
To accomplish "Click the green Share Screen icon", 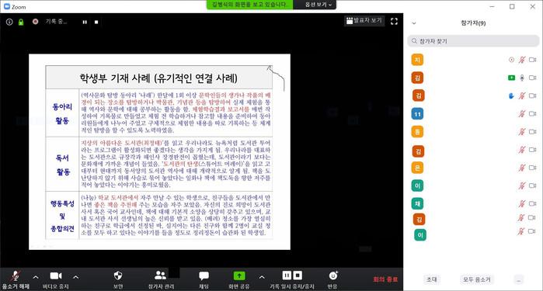I will click(239, 275).
